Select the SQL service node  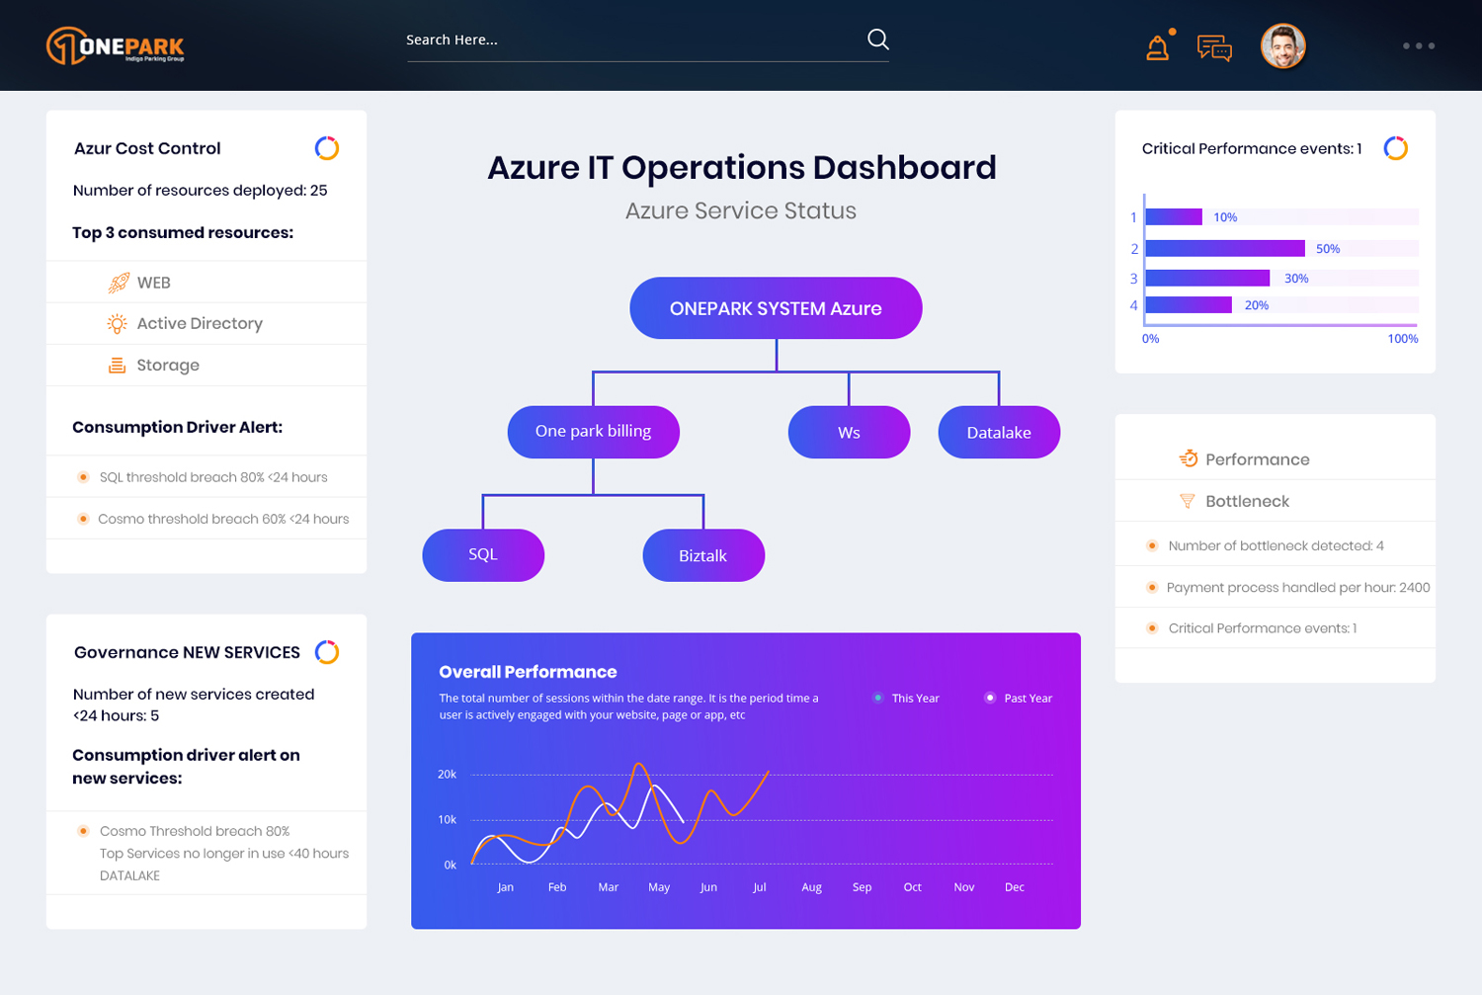point(483,555)
